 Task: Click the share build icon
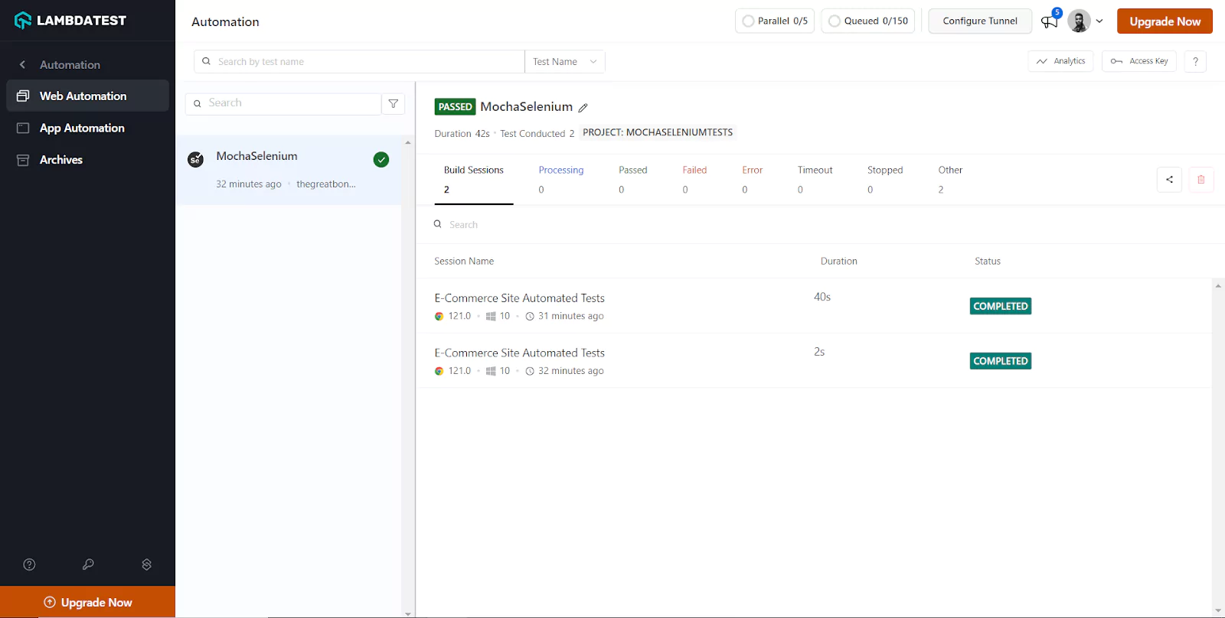tap(1169, 180)
